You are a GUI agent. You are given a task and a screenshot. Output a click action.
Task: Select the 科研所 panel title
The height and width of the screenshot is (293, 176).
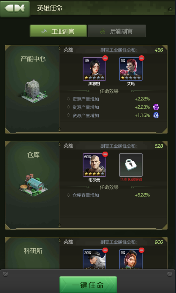point(33,251)
